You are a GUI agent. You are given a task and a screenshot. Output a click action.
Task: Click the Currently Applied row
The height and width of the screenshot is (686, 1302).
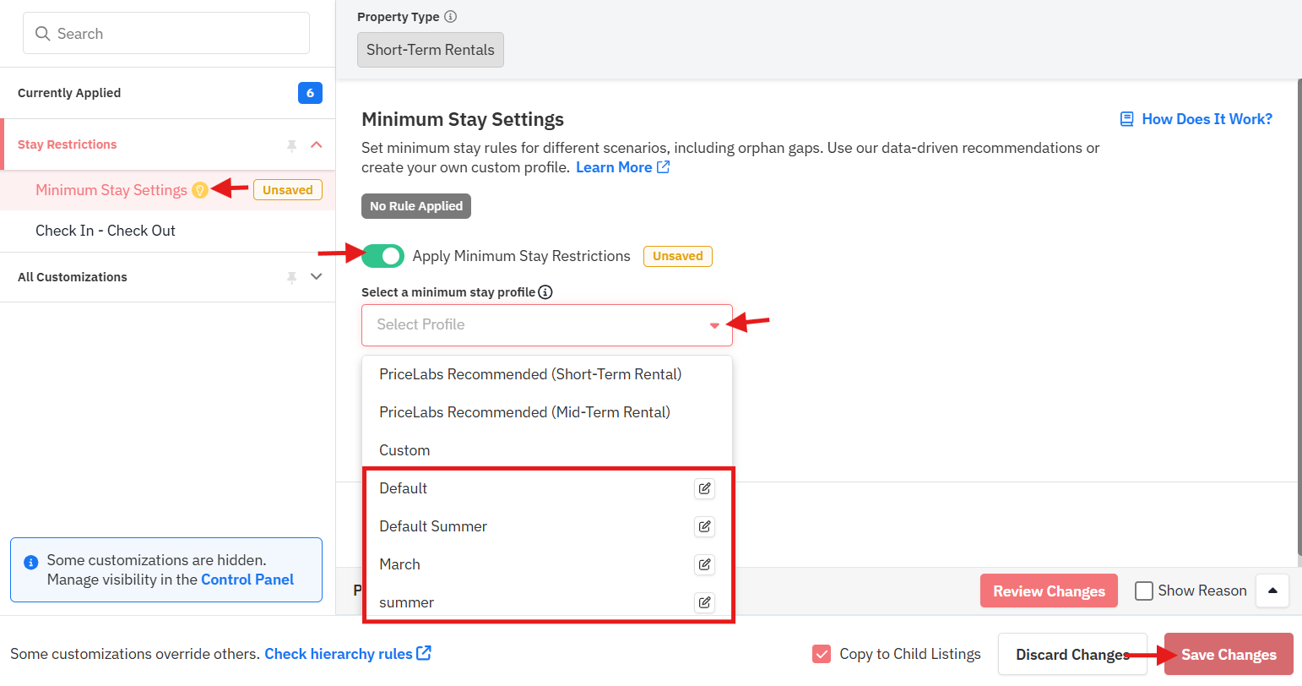[167, 93]
